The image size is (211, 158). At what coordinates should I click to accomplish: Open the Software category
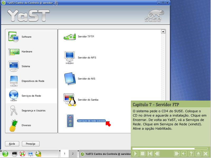point(26,37)
